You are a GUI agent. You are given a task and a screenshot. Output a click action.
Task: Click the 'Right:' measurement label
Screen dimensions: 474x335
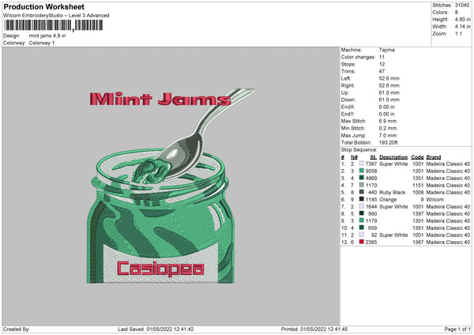(x=348, y=85)
